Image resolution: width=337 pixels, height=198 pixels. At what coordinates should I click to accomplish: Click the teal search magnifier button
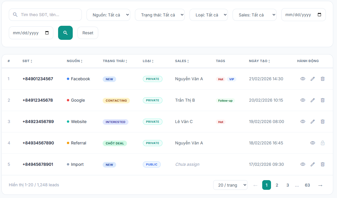65,33
